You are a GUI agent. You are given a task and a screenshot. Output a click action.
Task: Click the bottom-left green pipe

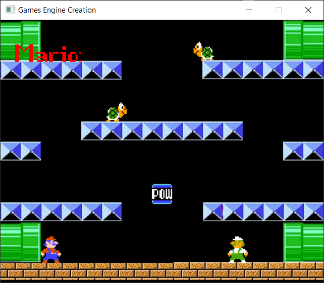(x=21, y=242)
